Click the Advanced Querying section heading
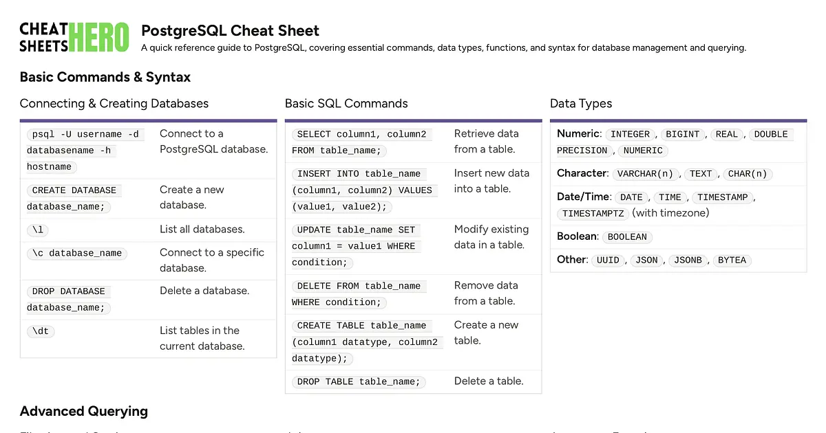826x433 pixels. coord(84,412)
